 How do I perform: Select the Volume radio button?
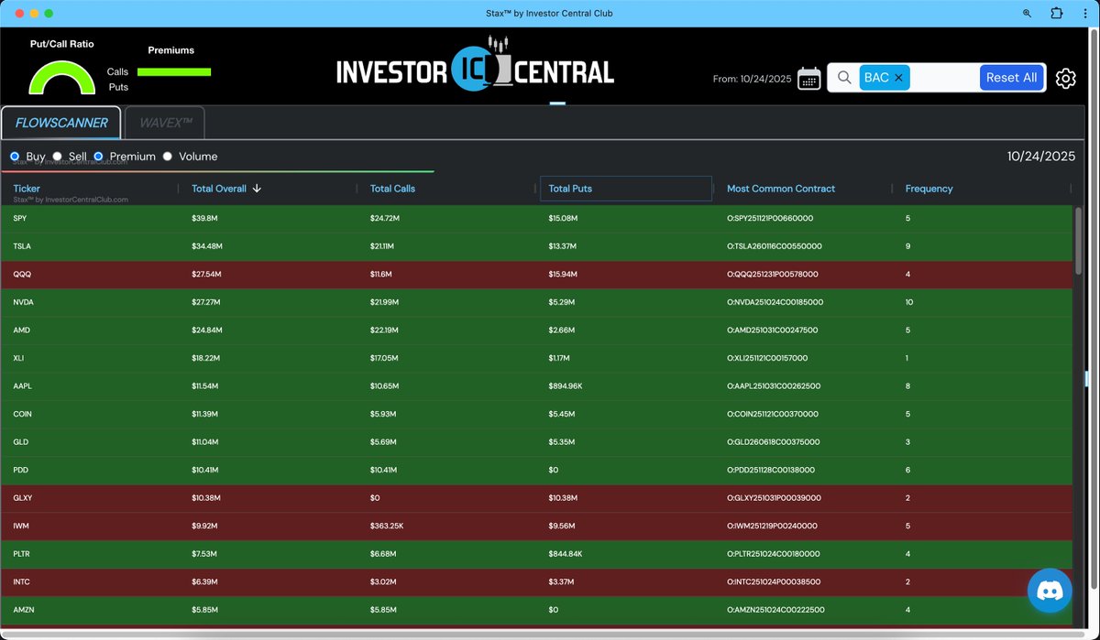tap(167, 157)
